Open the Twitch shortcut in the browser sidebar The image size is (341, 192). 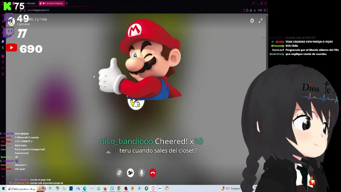[3, 42]
